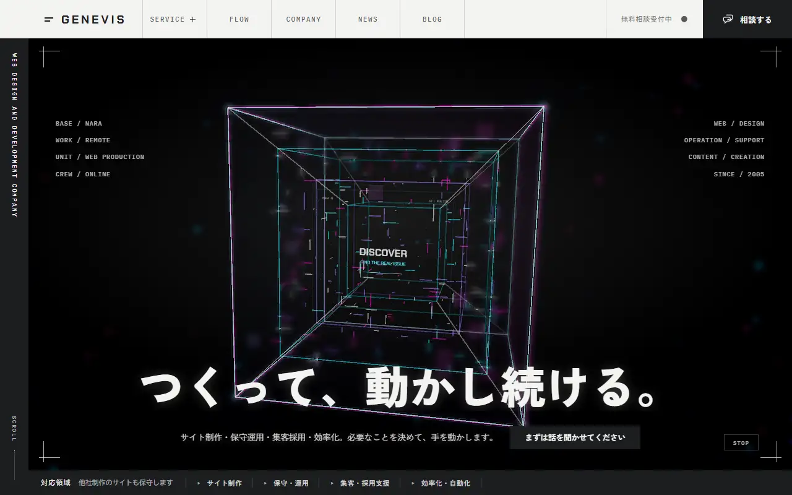The height and width of the screenshot is (495, 792).
Task: Click the 相談する label
Action: coord(756,20)
